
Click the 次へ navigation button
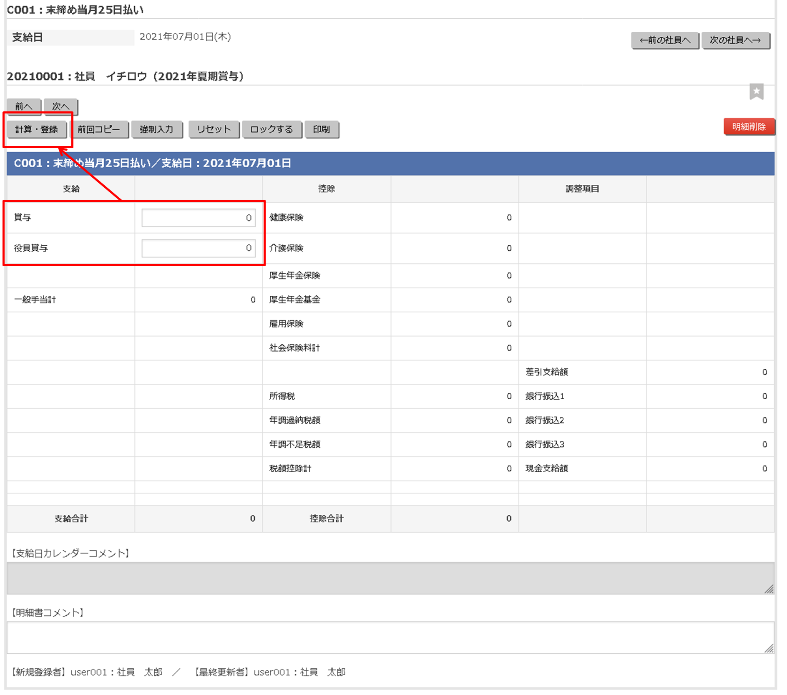pos(60,106)
